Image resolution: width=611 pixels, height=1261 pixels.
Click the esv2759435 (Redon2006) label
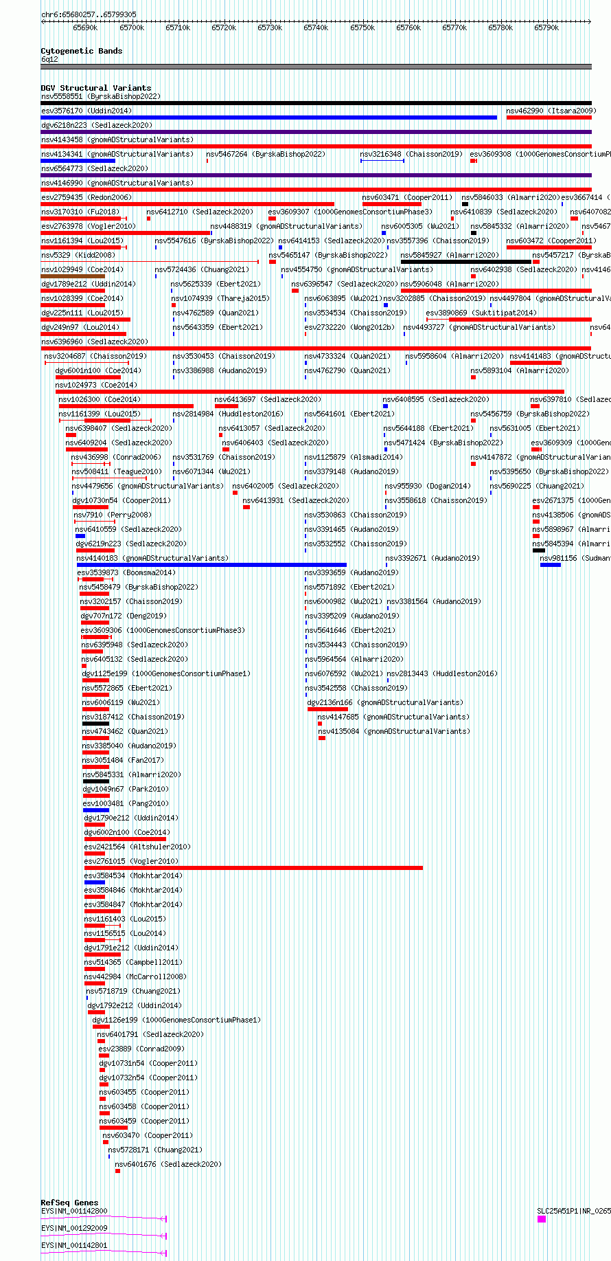[87, 197]
